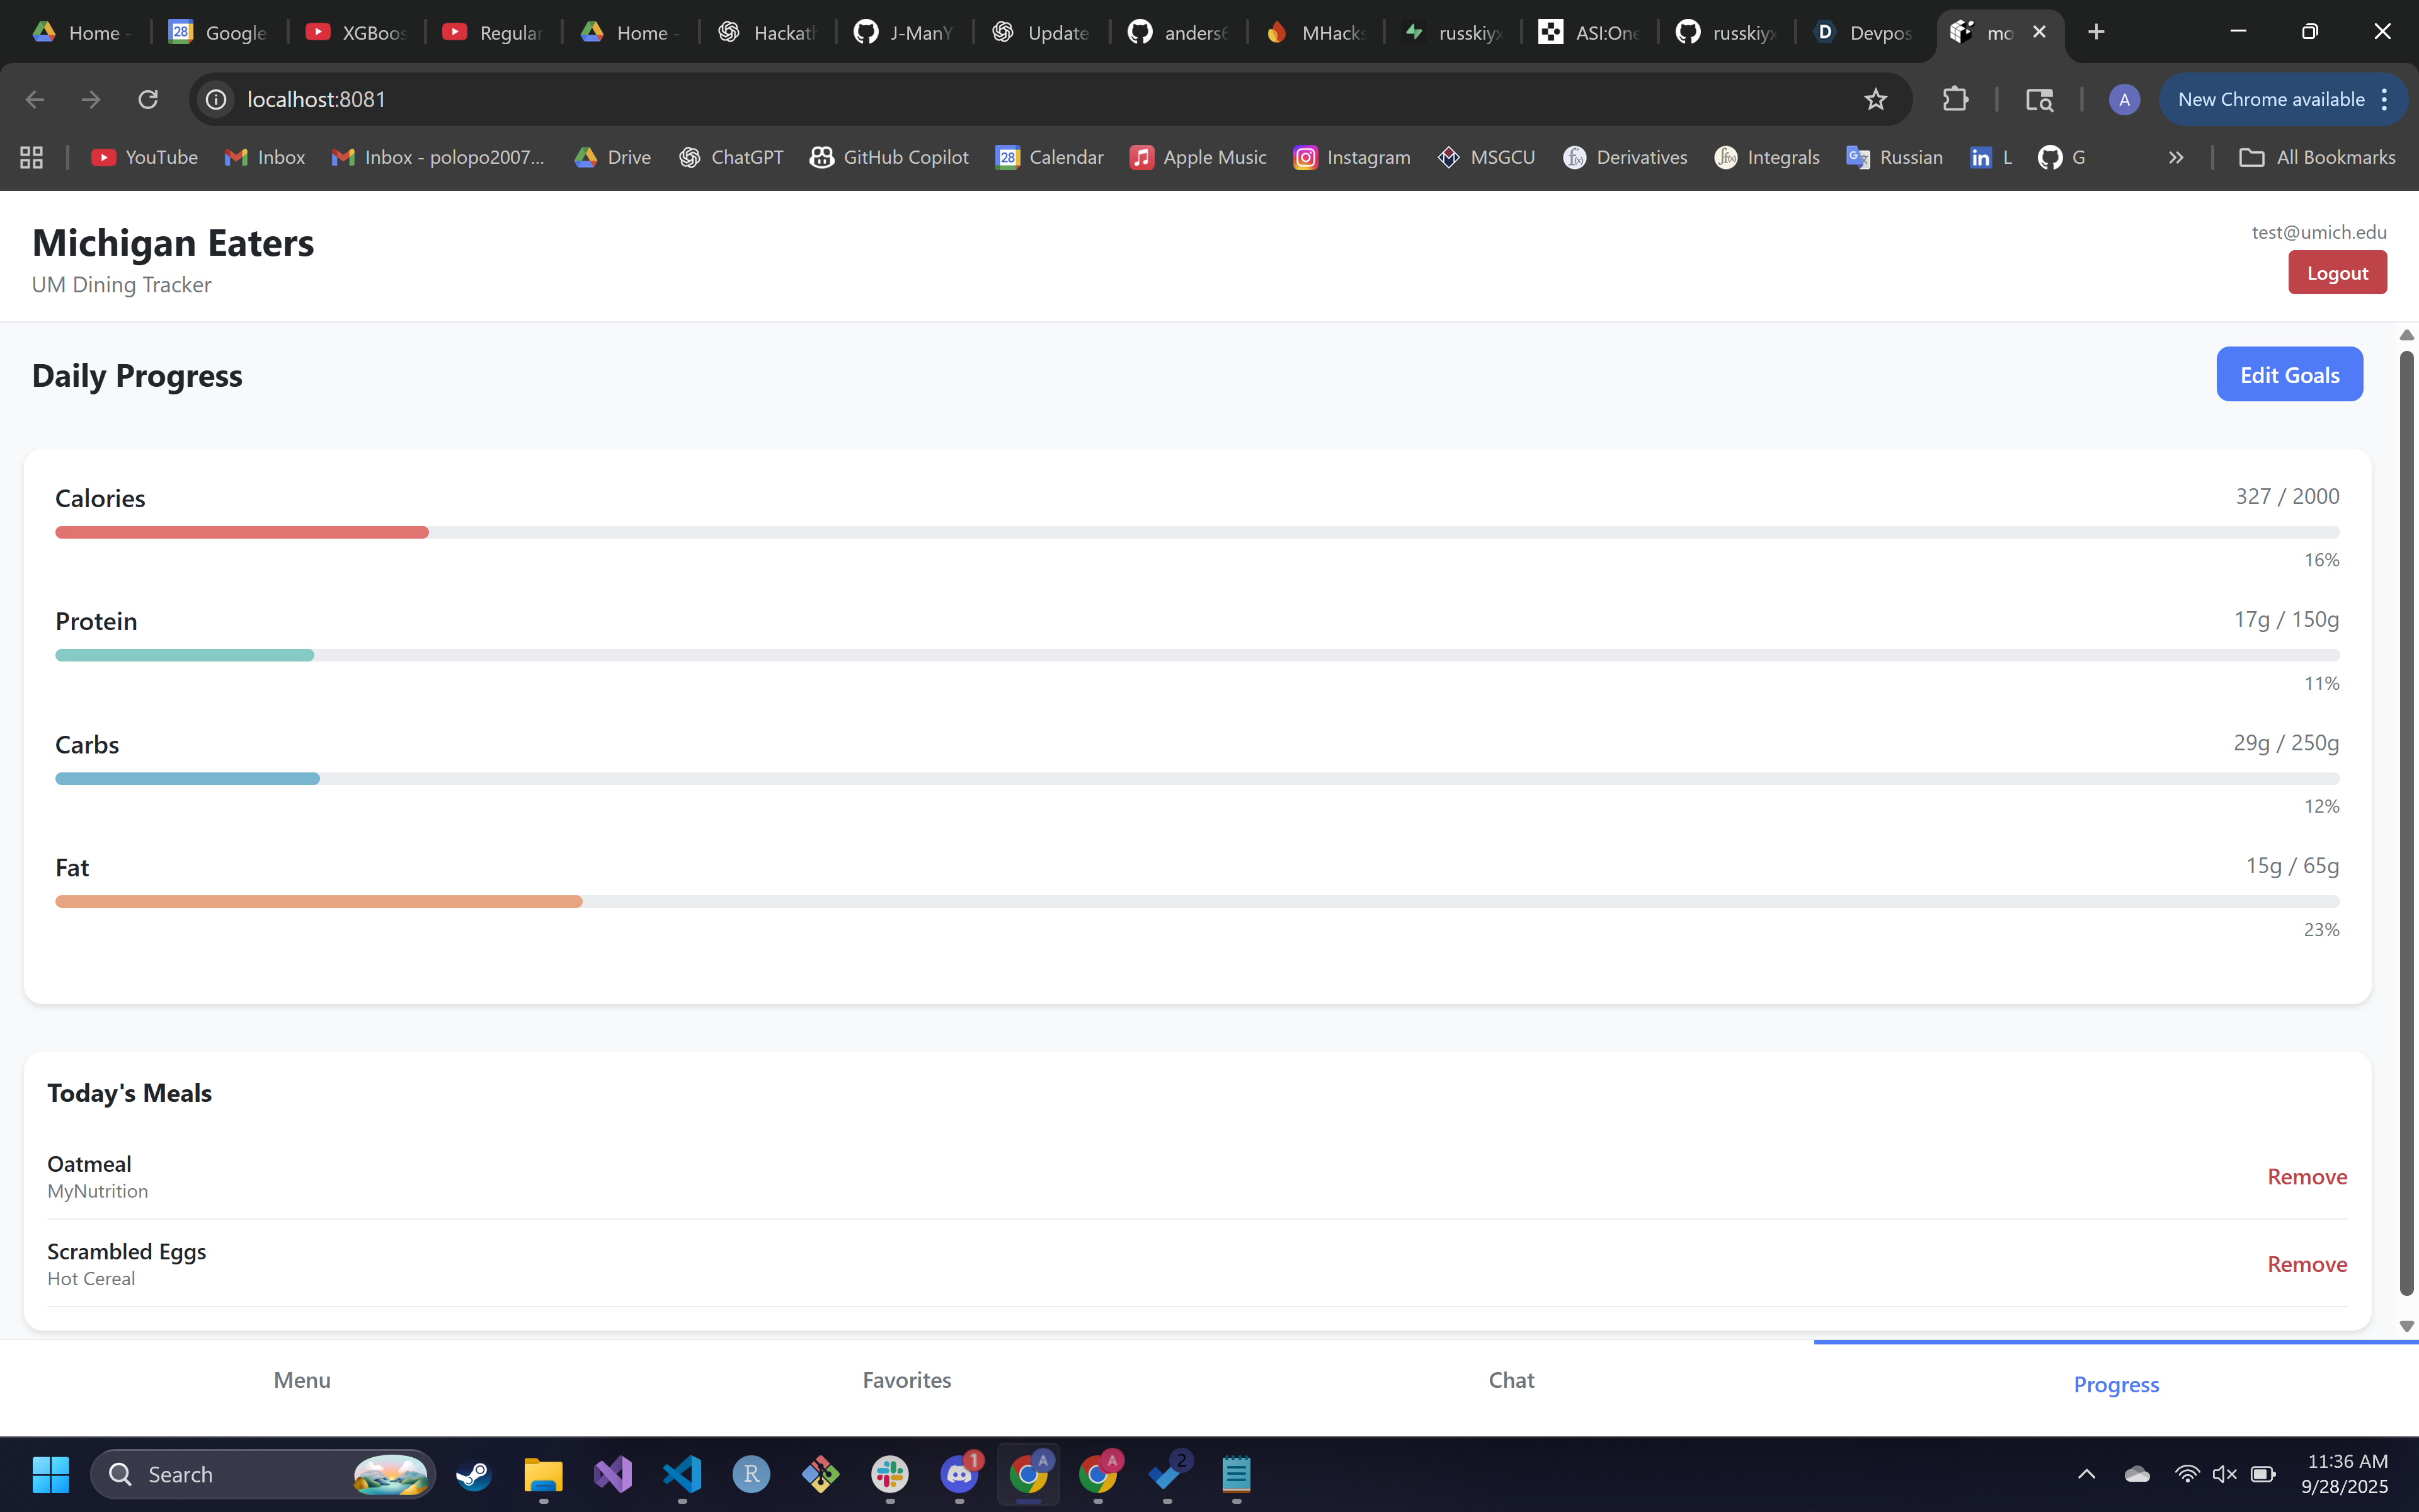Open the Chrome three-dot menu
This screenshot has height=1512, width=2419.
(x=2385, y=99)
